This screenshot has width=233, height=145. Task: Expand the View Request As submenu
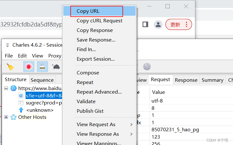tap(99, 124)
